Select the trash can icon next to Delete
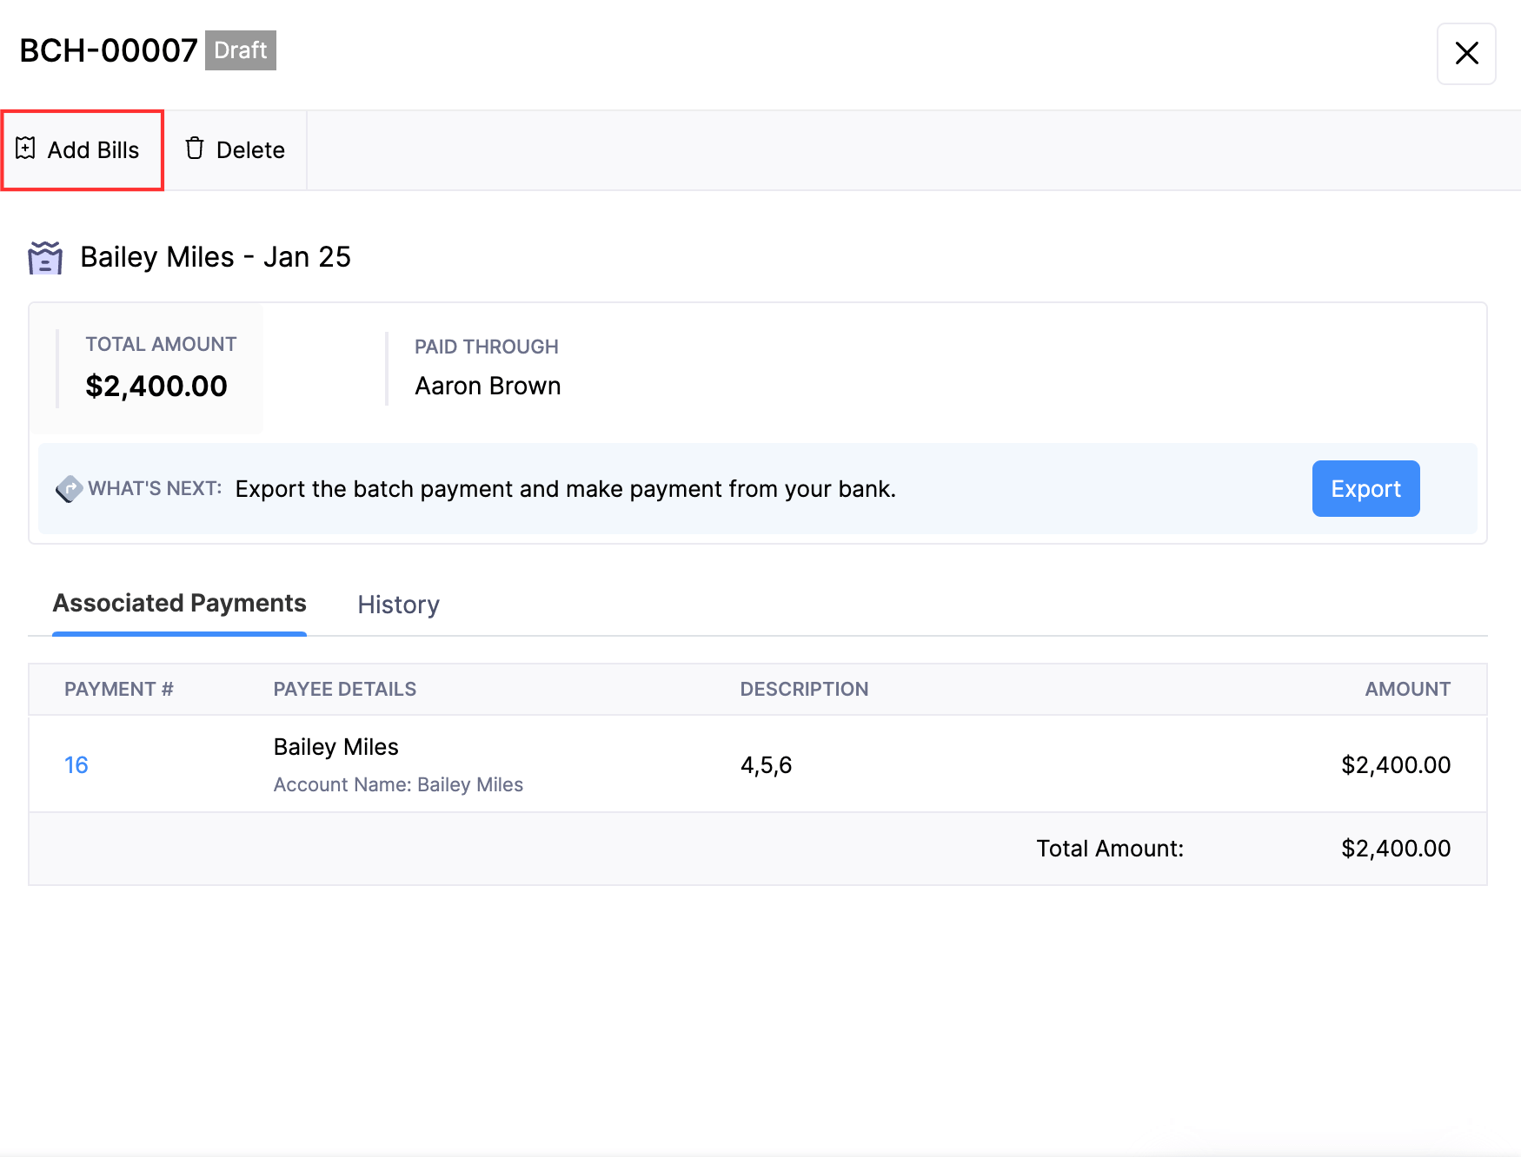The height and width of the screenshot is (1157, 1521). (x=194, y=149)
